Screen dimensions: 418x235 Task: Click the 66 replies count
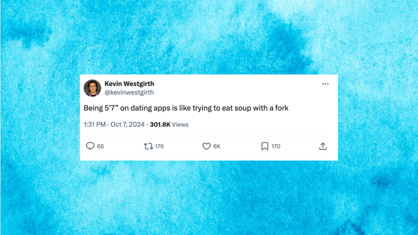coord(100,146)
